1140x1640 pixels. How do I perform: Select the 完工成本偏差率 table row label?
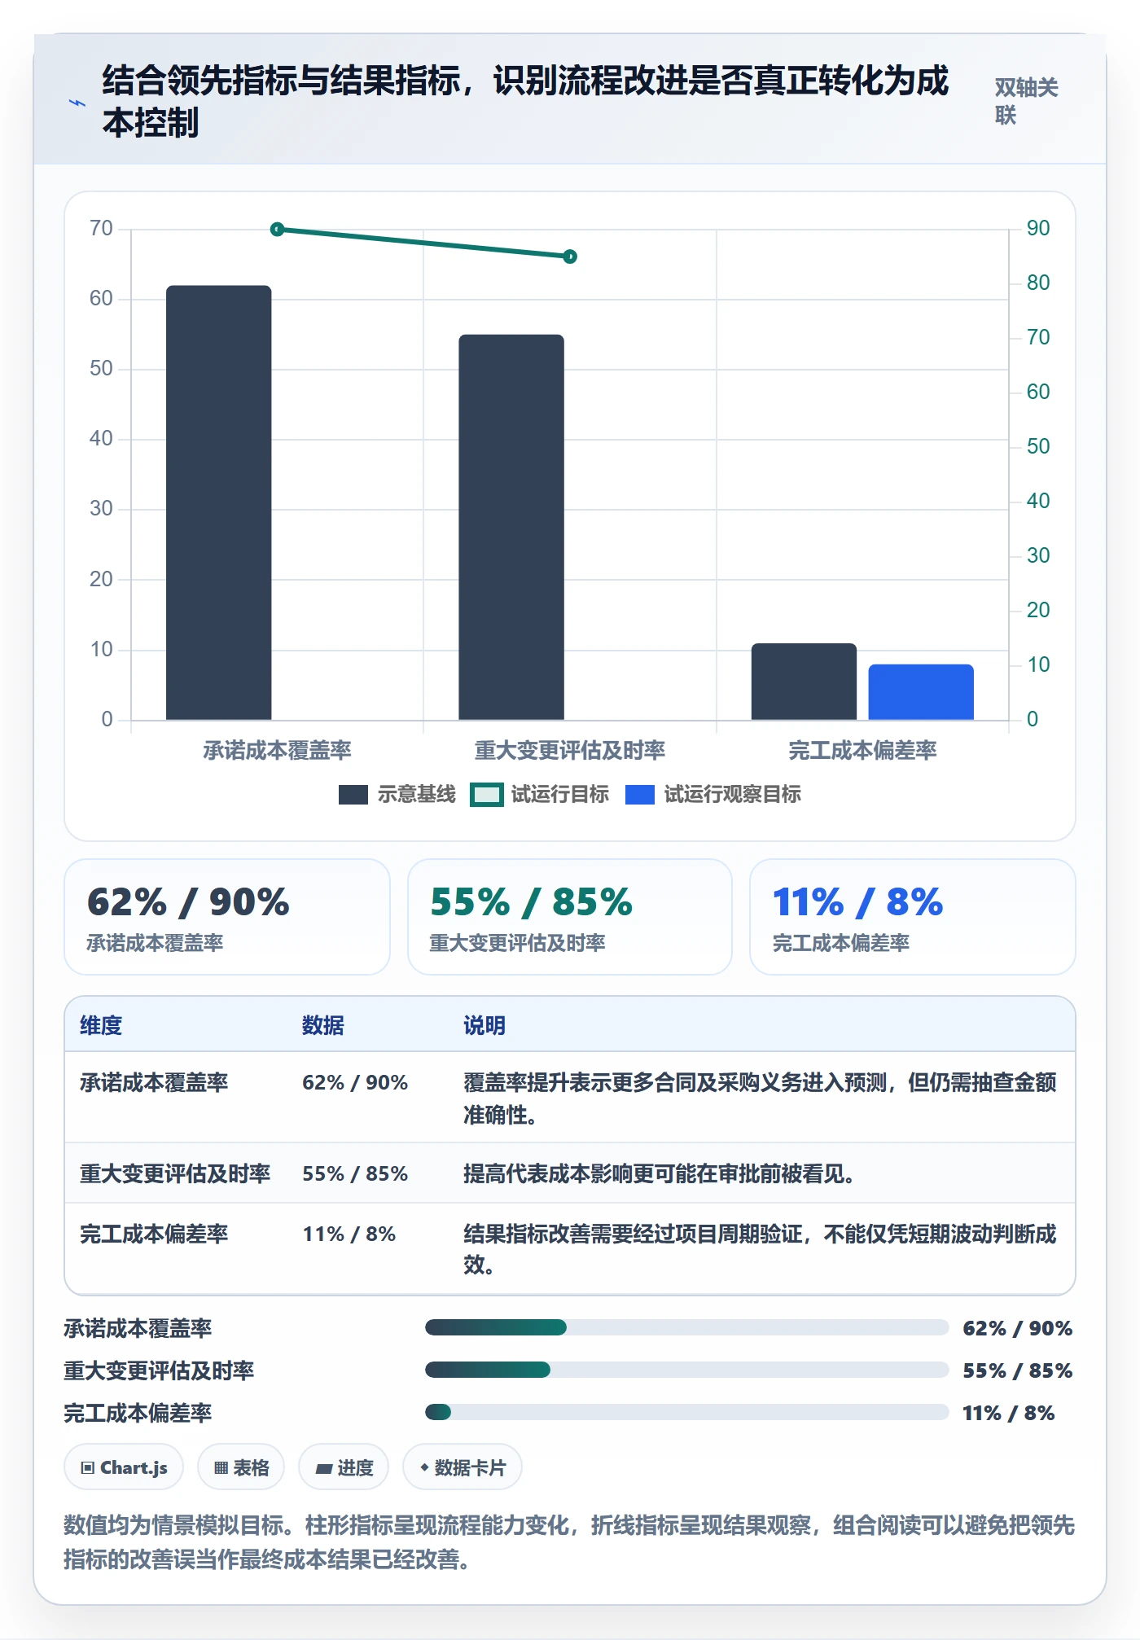pyautogui.click(x=154, y=1234)
